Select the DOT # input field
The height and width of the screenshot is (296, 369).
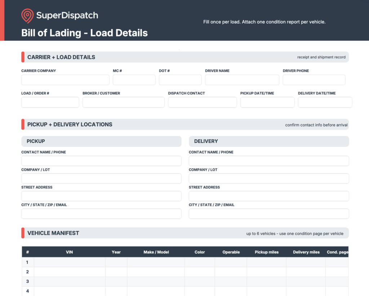point(180,80)
